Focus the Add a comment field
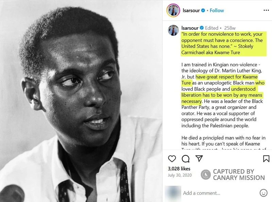This screenshot has width=272, height=202. [218, 193]
